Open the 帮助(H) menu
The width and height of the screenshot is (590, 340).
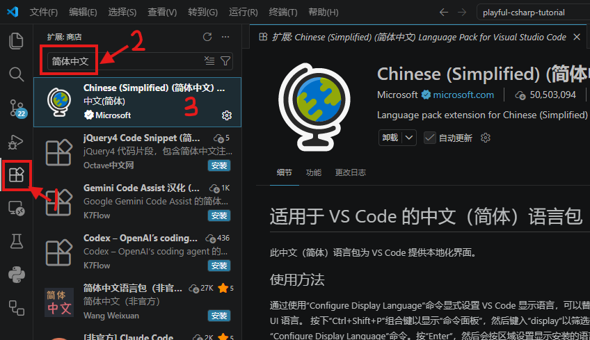324,13
